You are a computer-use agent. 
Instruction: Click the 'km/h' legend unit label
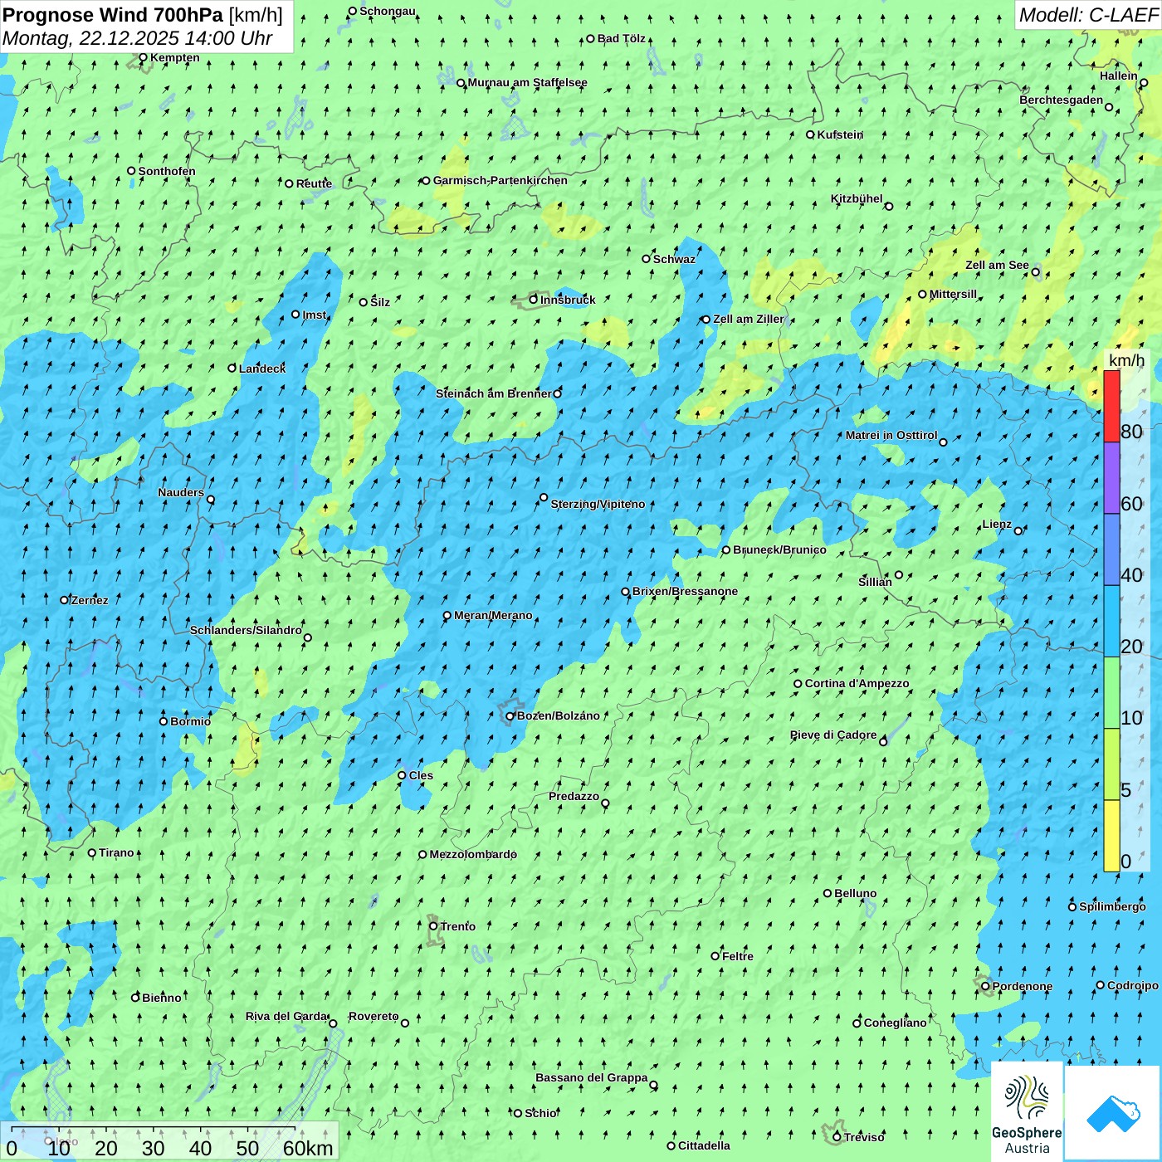(x=1127, y=359)
